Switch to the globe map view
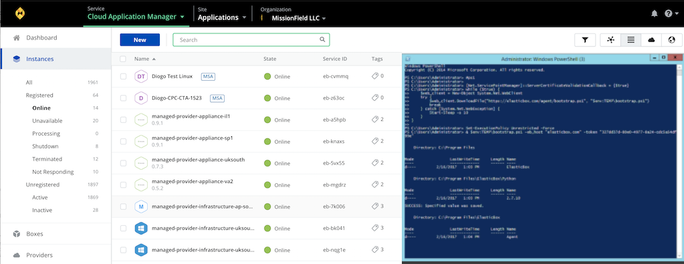The image size is (684, 264). coord(671,39)
